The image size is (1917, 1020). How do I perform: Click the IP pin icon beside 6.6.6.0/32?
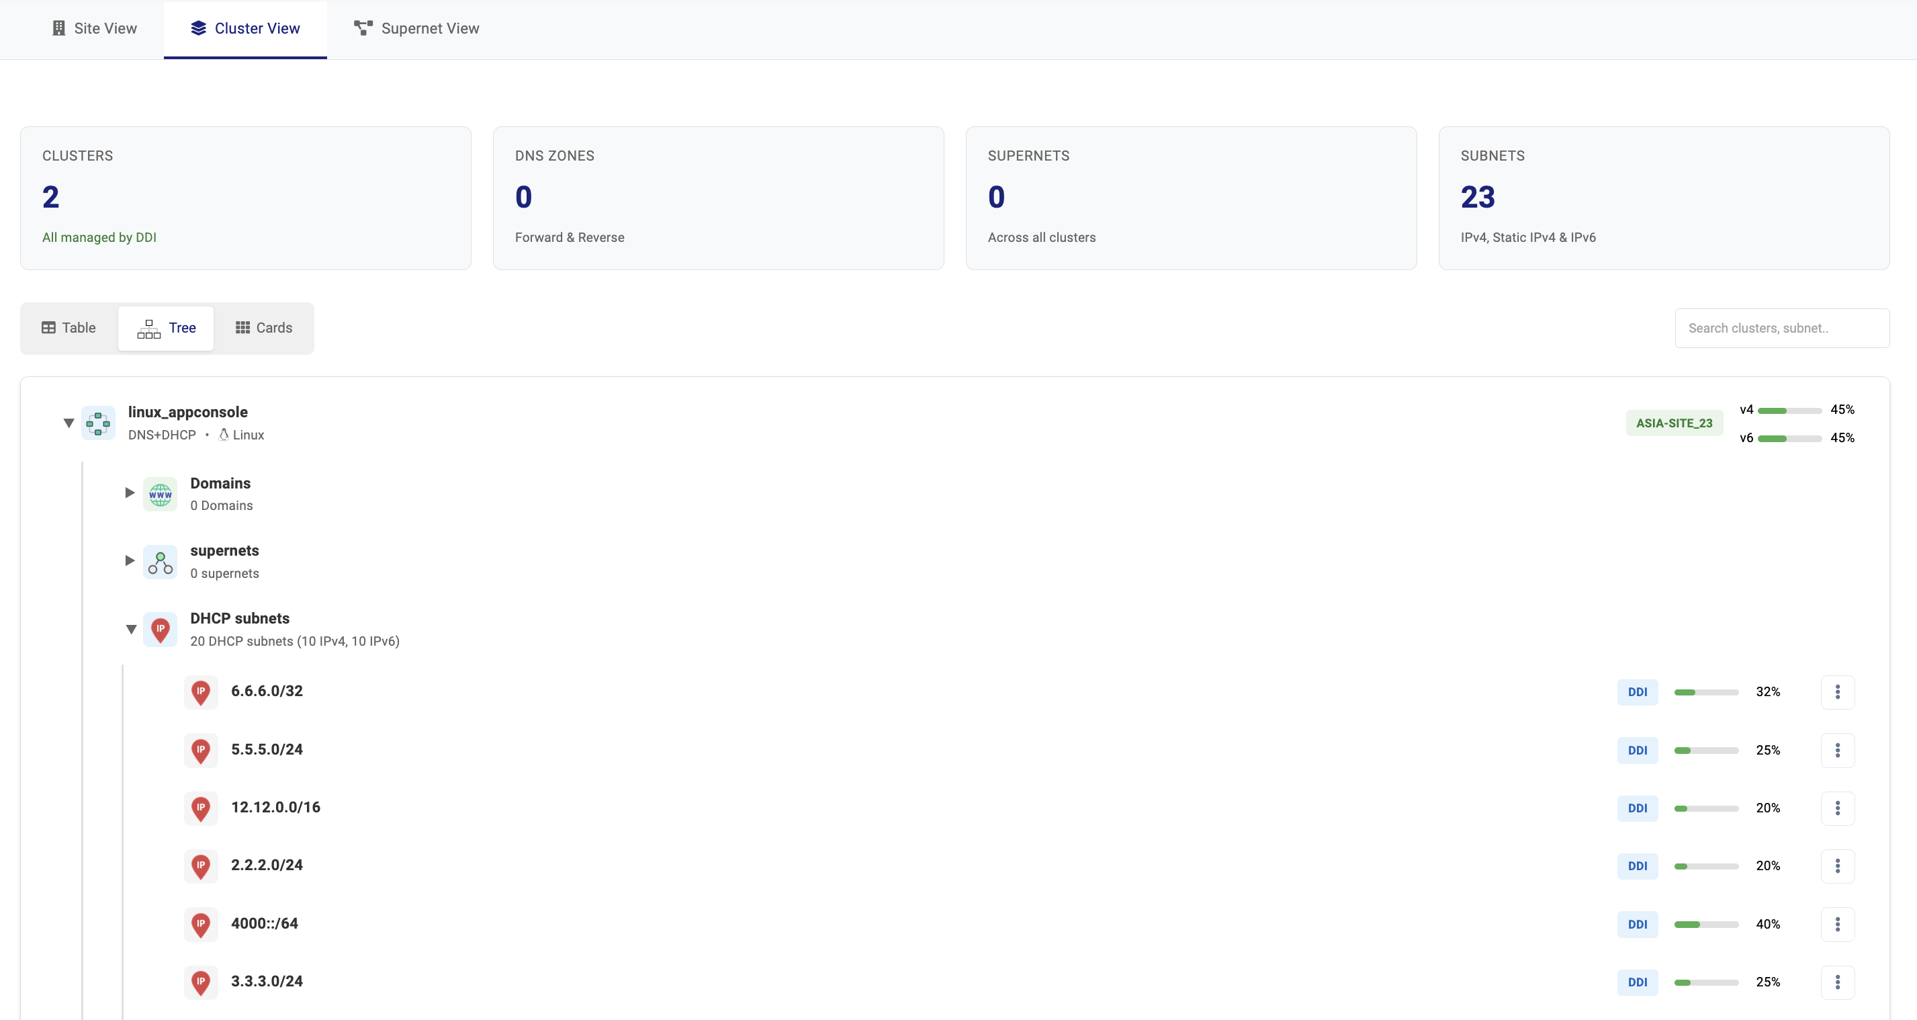click(x=201, y=691)
